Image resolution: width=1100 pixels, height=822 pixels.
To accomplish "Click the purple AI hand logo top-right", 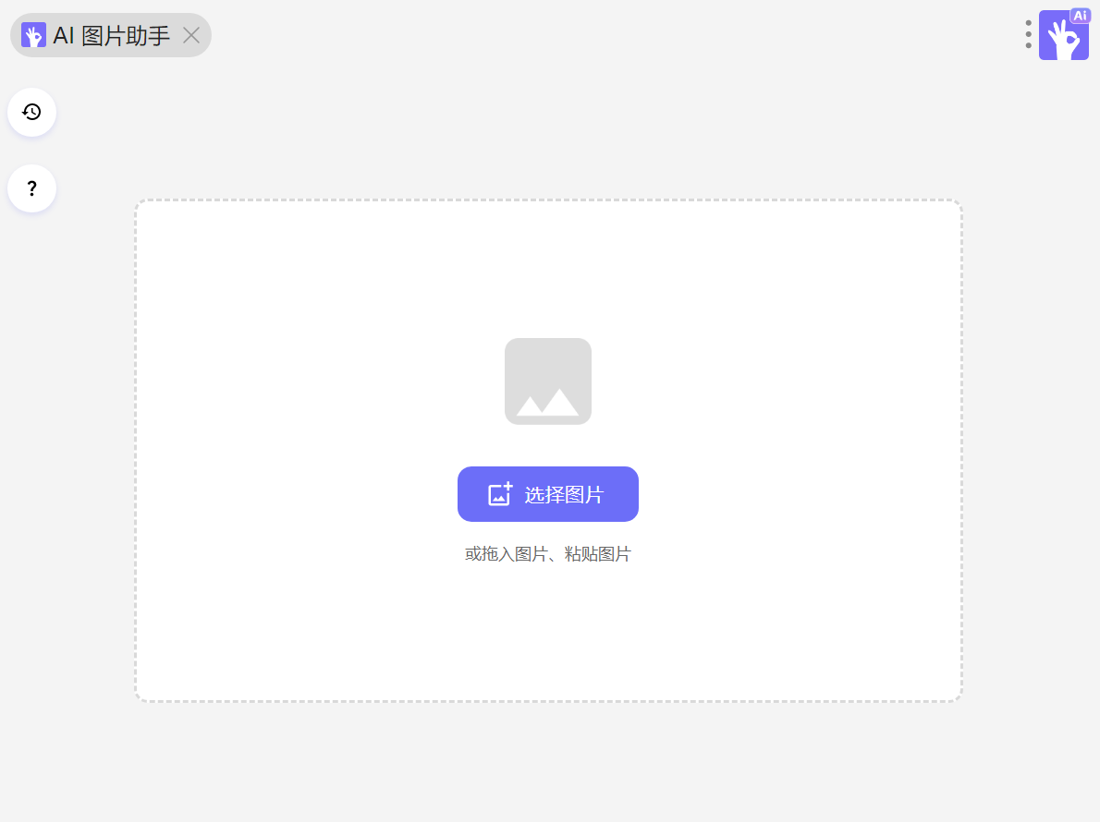I will point(1064,35).
